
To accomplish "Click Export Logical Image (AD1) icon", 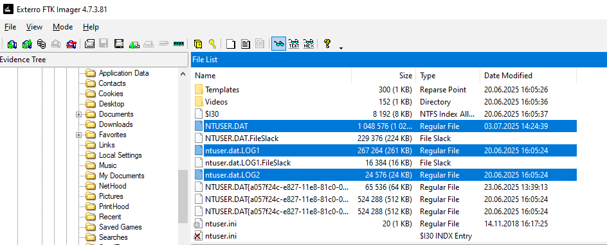I will 119,44.
